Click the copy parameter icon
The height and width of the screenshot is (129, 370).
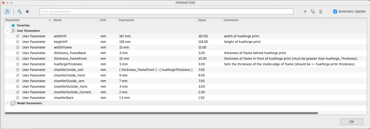pos(313,11)
